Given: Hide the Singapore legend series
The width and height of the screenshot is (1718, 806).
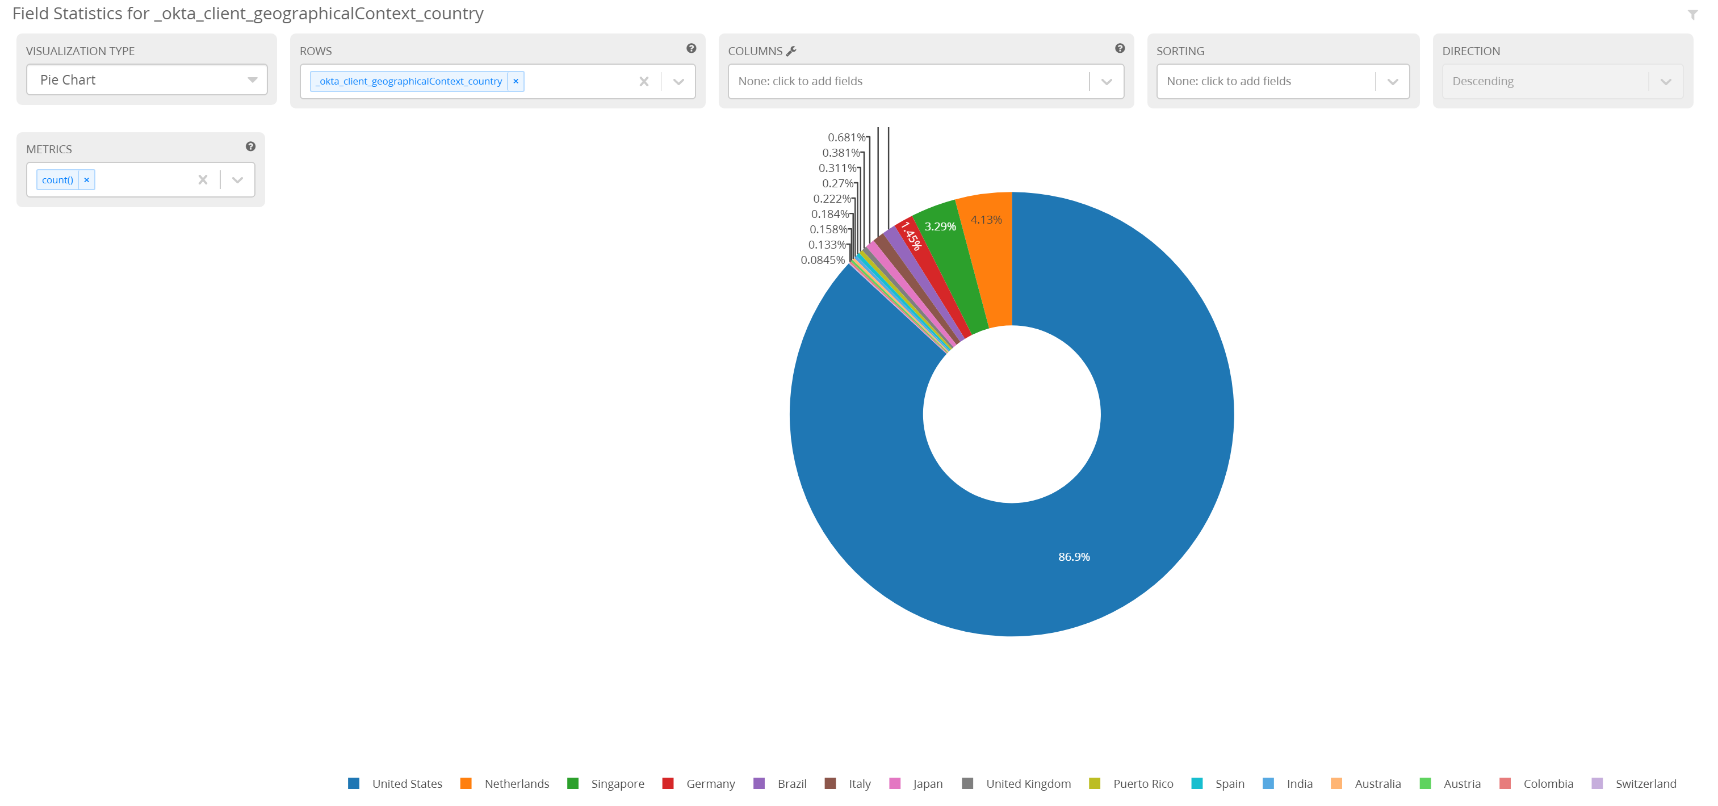Looking at the screenshot, I should coord(617,783).
